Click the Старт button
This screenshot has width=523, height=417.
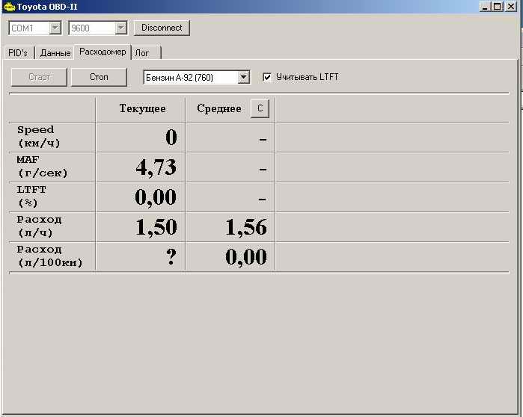(39, 77)
